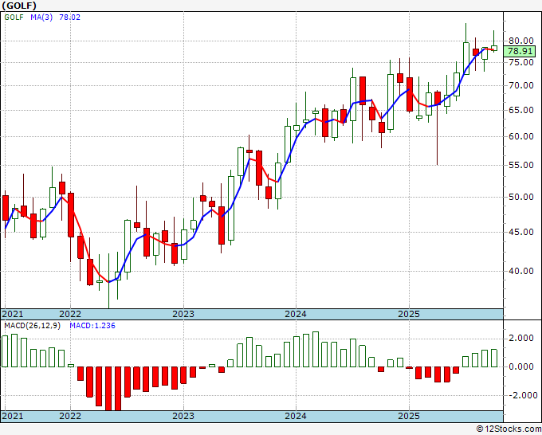Click the rightmost green MACD histogram bar
542x435 pixels.
[494, 358]
